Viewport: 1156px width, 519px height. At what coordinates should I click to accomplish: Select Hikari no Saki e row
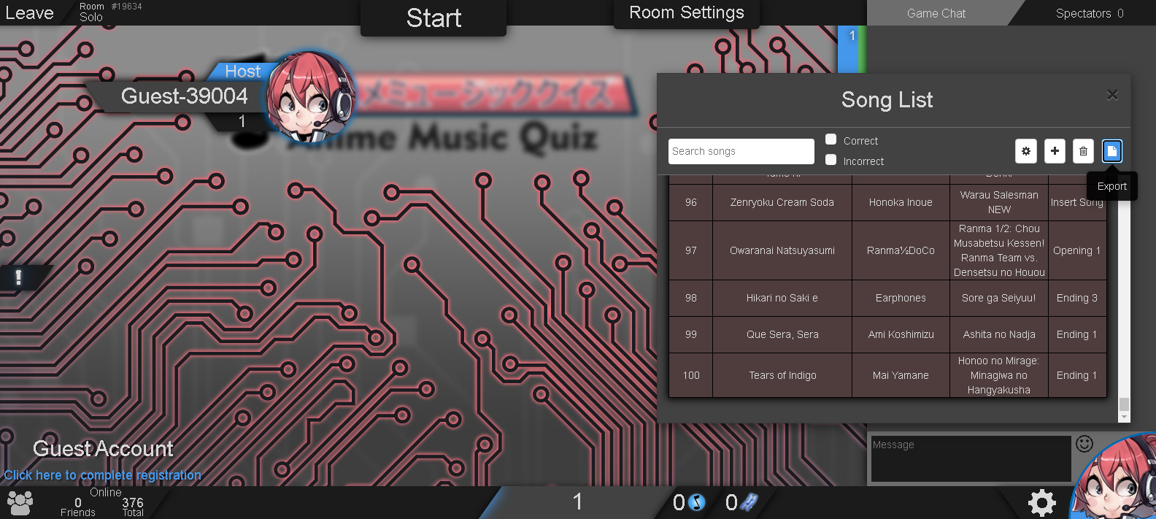click(x=887, y=298)
